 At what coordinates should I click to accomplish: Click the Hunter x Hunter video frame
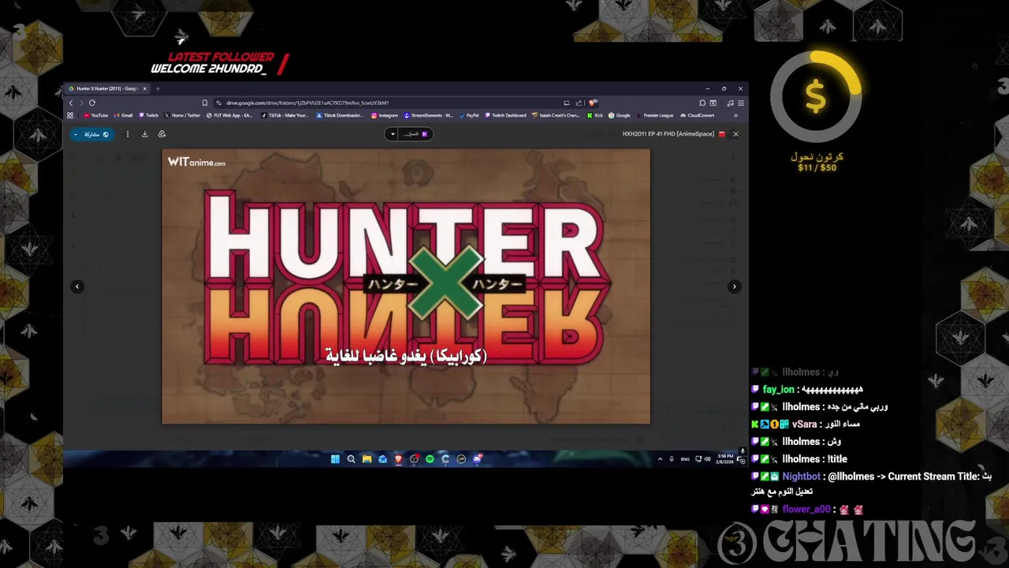coord(406,286)
